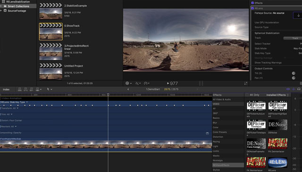Click the Track button in Spherical Stabilization
Image resolution: width=302 pixels, height=172 pixels.
pyautogui.click(x=293, y=38)
